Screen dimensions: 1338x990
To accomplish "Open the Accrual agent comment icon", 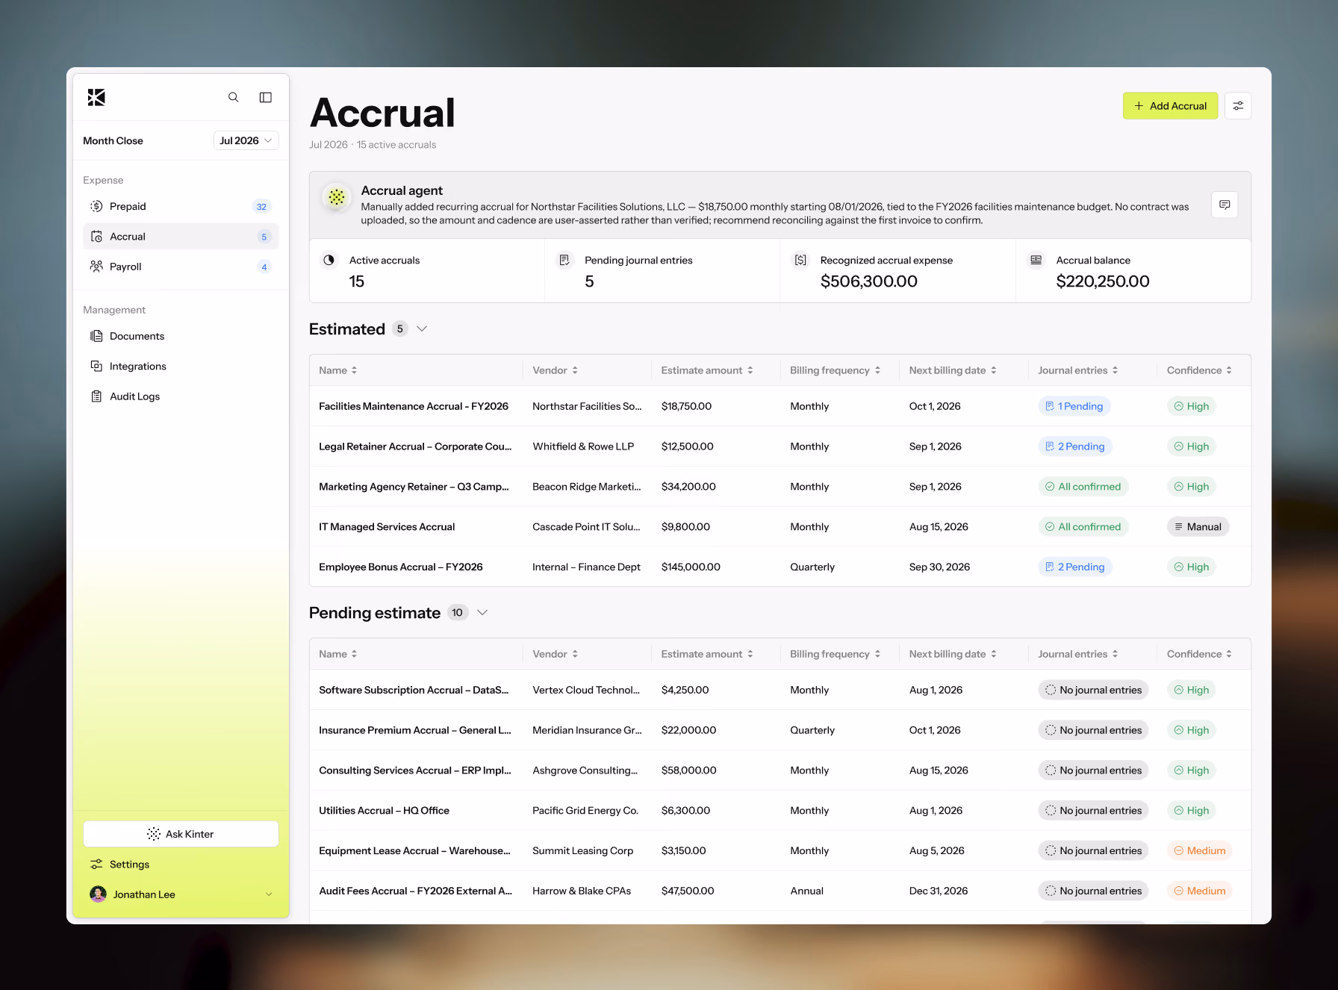I will point(1225,205).
